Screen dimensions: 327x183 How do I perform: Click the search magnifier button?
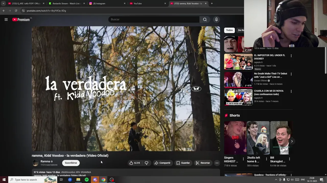[205, 20]
